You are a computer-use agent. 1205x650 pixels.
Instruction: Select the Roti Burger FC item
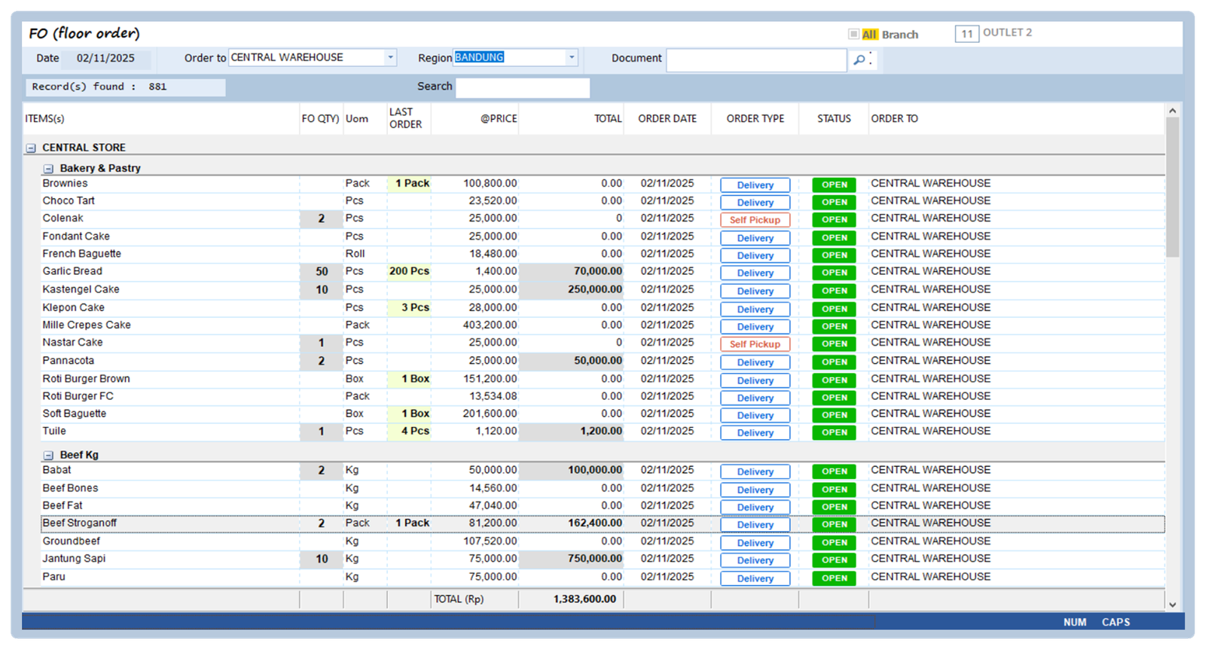click(x=78, y=396)
